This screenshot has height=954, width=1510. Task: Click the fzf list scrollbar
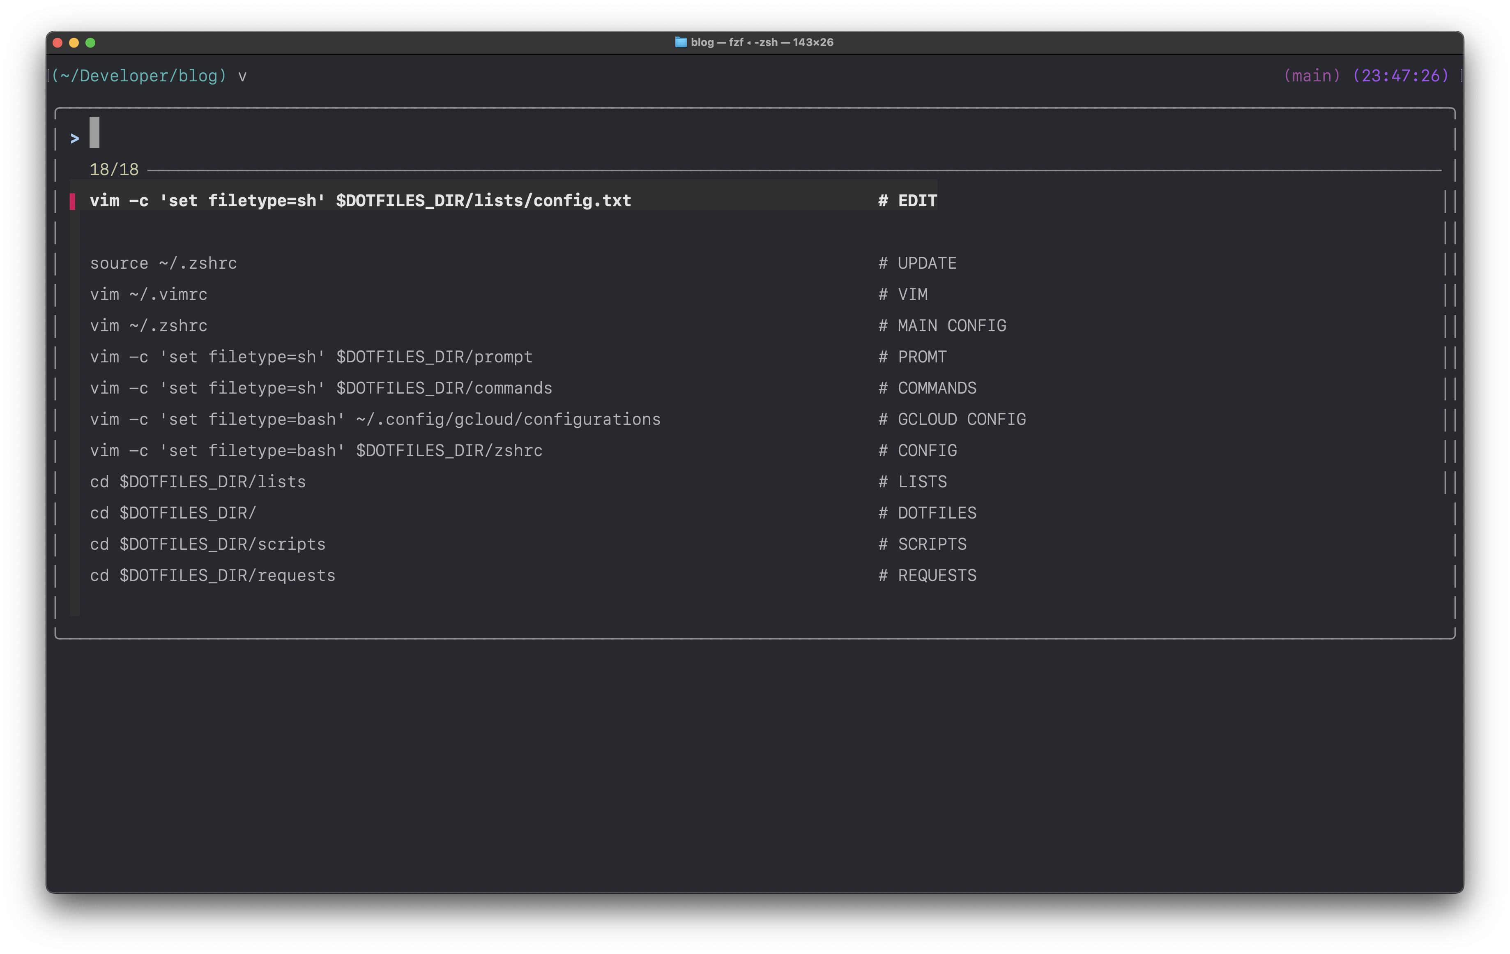pos(1446,342)
